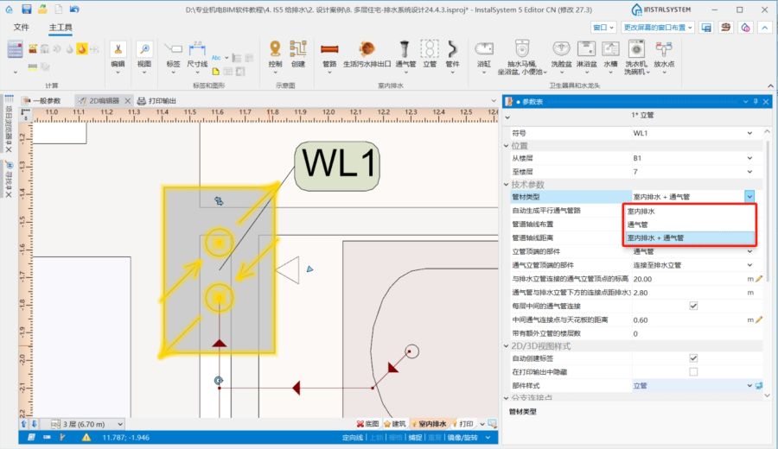Enable 在打印输出中隐藏 checkbox
This screenshot has width=778, height=449.
692,371
